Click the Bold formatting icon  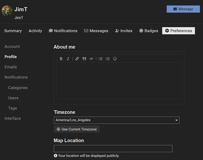click(x=61, y=59)
